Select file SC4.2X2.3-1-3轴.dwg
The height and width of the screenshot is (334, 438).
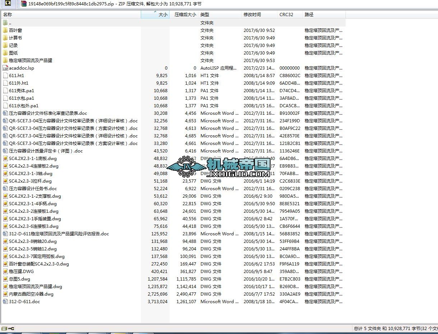click(x=31, y=173)
